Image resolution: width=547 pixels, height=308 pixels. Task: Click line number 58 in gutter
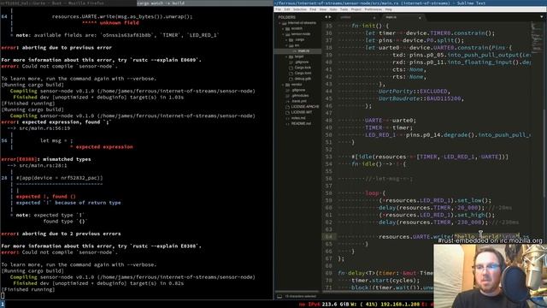[x=328, y=193]
